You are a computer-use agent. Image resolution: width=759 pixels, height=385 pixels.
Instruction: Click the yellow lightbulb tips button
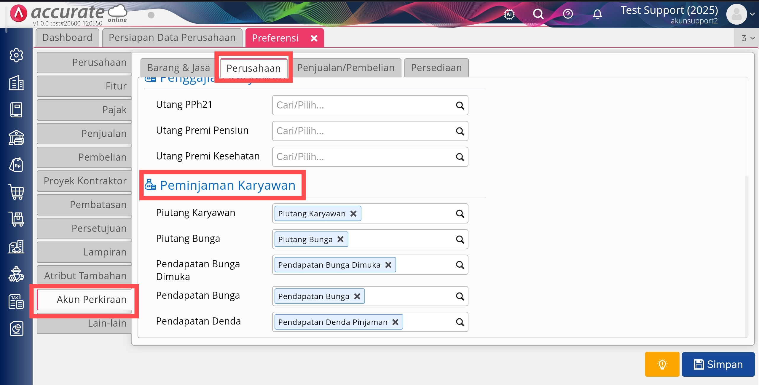pyautogui.click(x=662, y=364)
